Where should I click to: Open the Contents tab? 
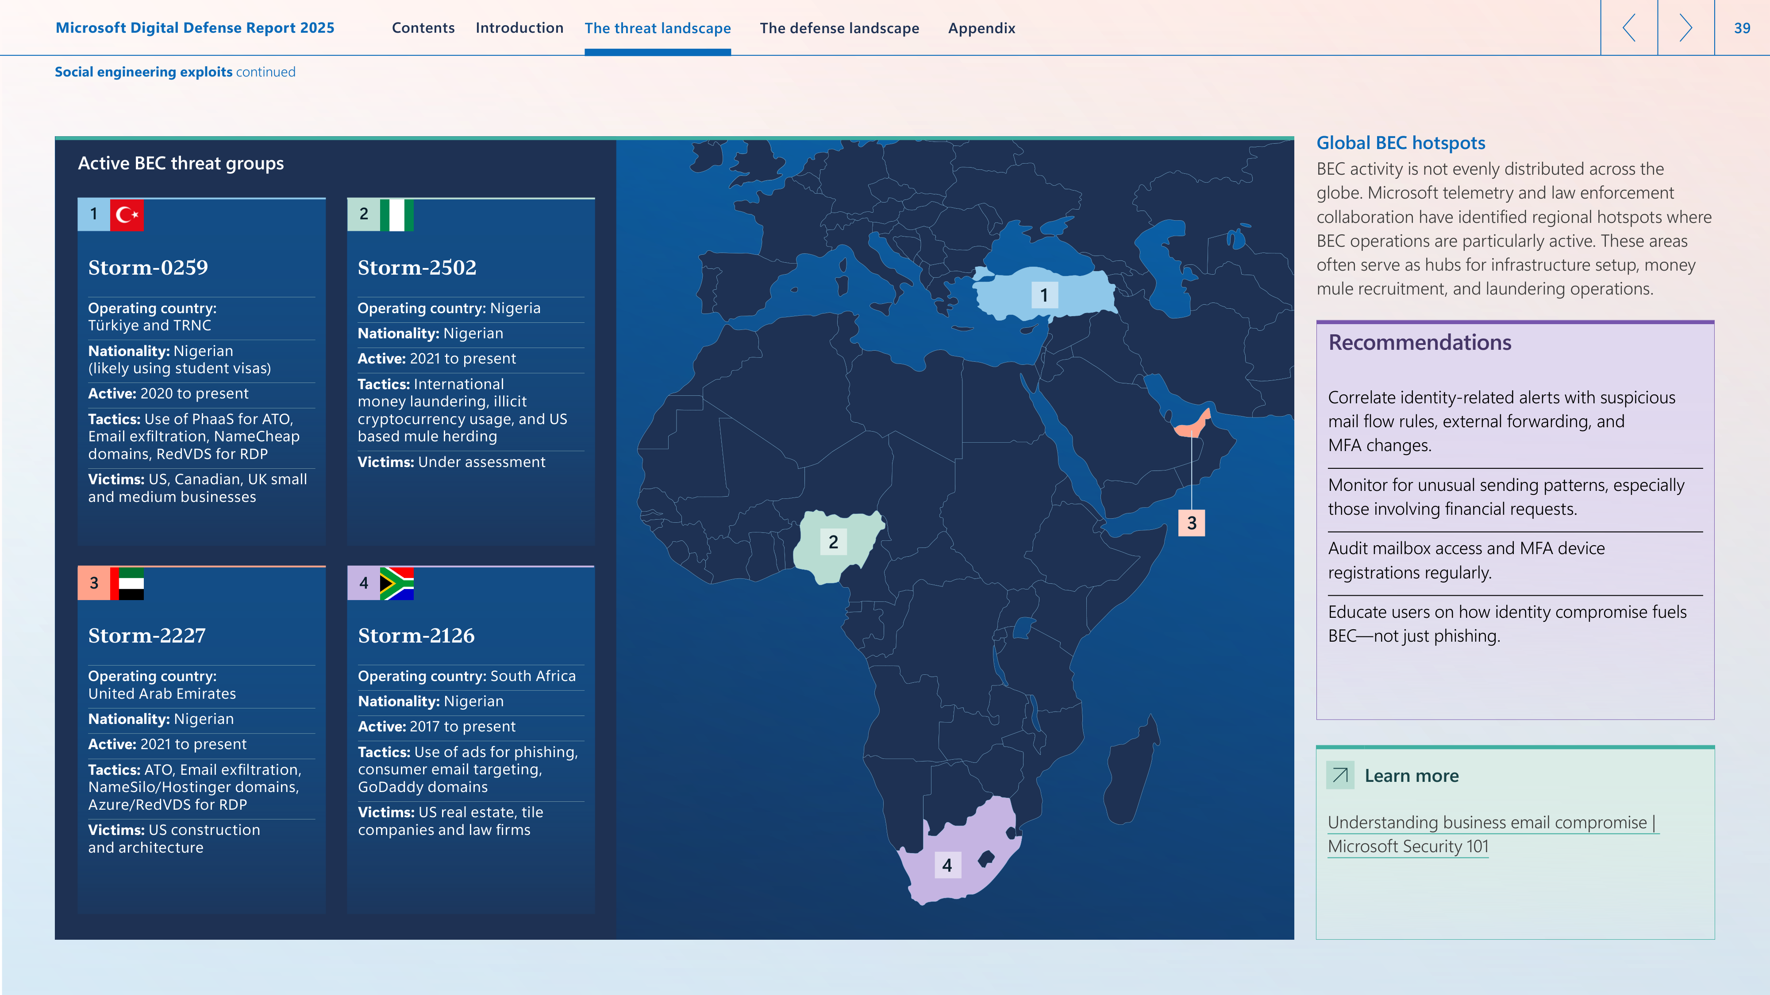[423, 28]
